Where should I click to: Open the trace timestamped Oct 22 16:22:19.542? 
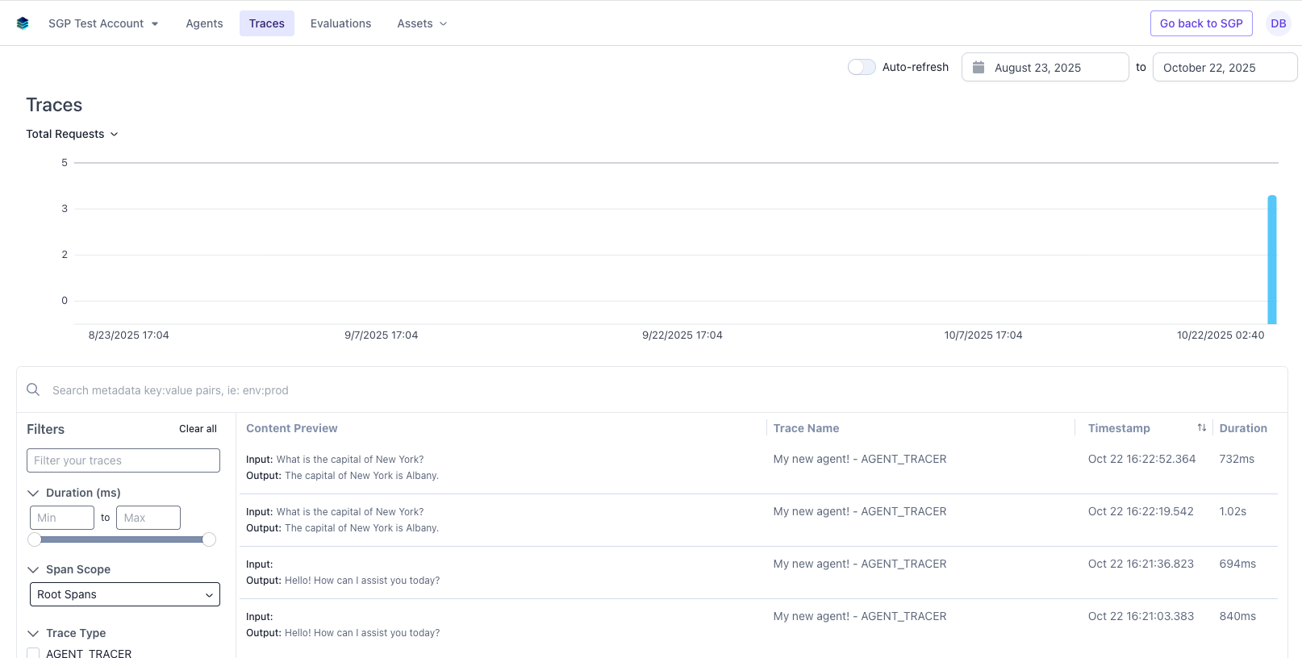click(x=758, y=520)
